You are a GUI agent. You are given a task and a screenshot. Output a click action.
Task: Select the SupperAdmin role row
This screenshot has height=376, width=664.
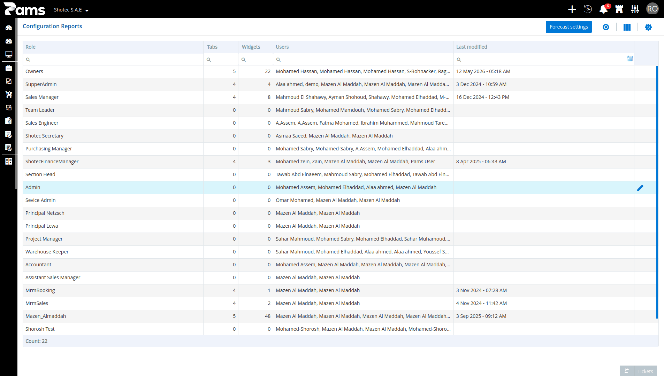point(341,84)
